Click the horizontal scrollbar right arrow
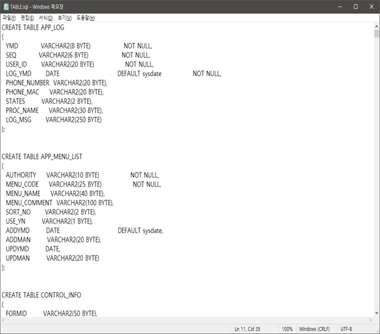The height and width of the screenshot is (334, 380). 371,320
